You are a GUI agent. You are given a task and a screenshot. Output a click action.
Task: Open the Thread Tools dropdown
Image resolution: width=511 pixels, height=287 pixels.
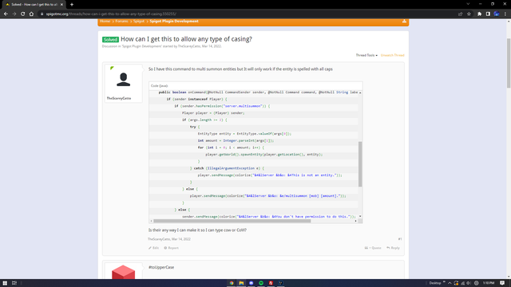point(366,55)
